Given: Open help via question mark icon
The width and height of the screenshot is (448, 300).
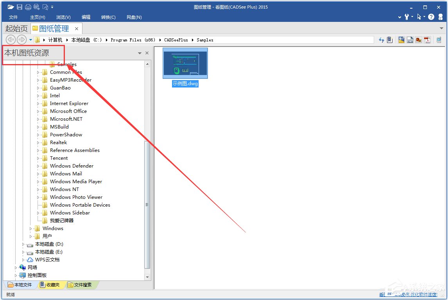Looking at the screenshot, I should tap(431, 17).
